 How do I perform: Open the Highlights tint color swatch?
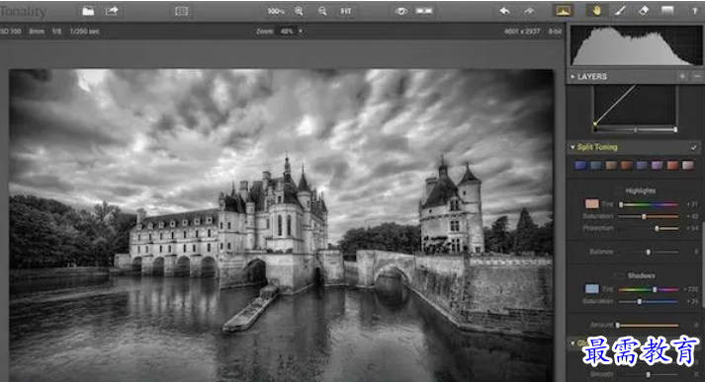[591, 204]
